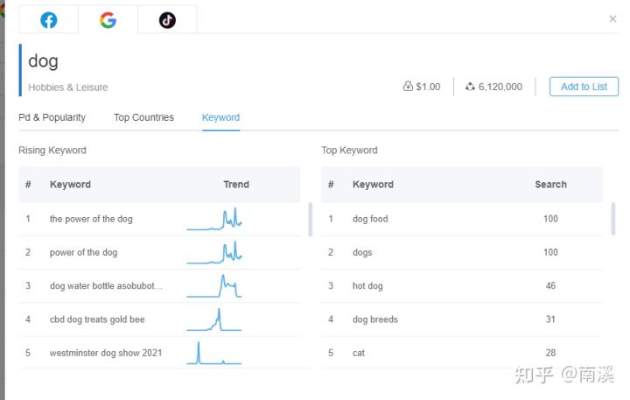
Task: Select the Keyword tab
Action: click(220, 117)
